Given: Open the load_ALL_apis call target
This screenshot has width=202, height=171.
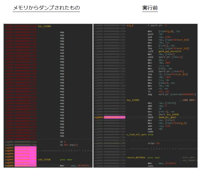Looking at the screenshot, I should click(x=167, y=117).
